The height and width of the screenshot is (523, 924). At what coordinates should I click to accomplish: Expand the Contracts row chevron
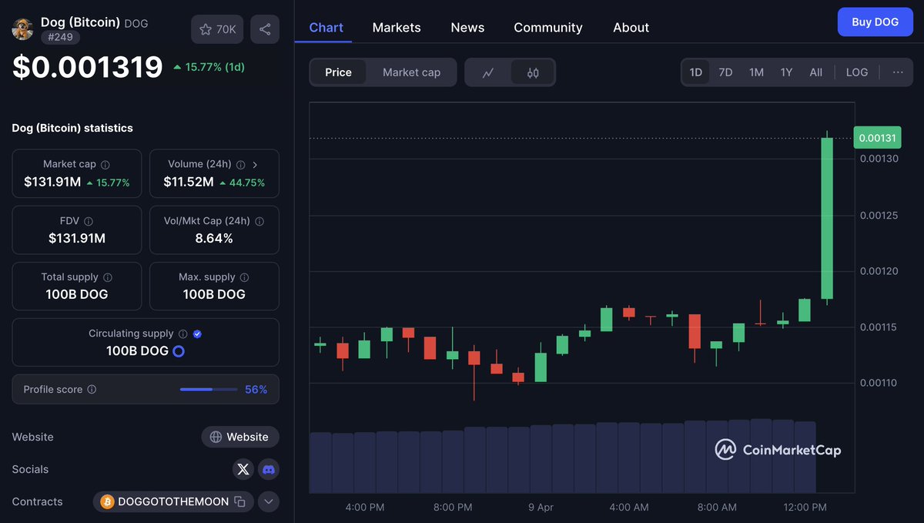tap(269, 501)
